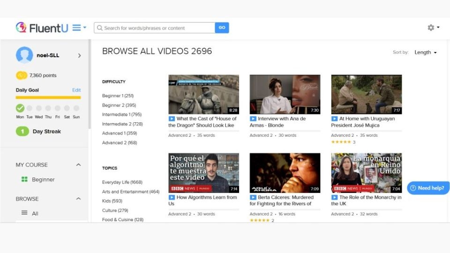Click the Day Streak badge icon
Viewport: 450px width, 253px height.
22,132
